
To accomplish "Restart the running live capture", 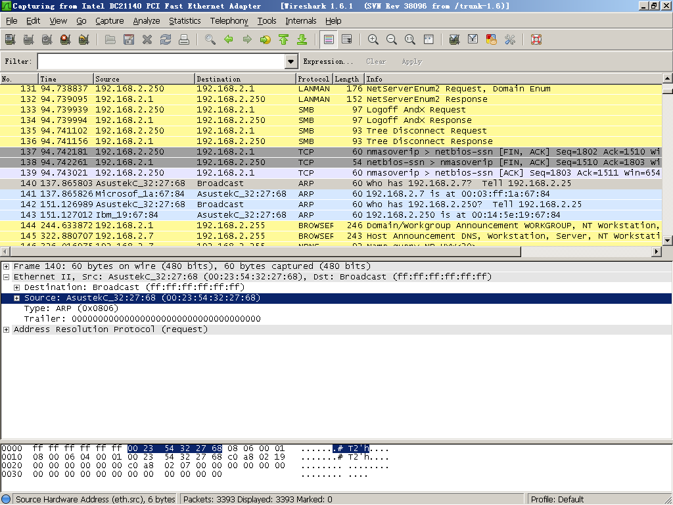I will click(83, 39).
